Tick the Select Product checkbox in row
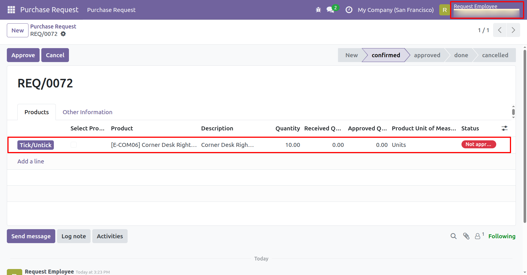Image resolution: width=527 pixels, height=275 pixels. pos(73,145)
